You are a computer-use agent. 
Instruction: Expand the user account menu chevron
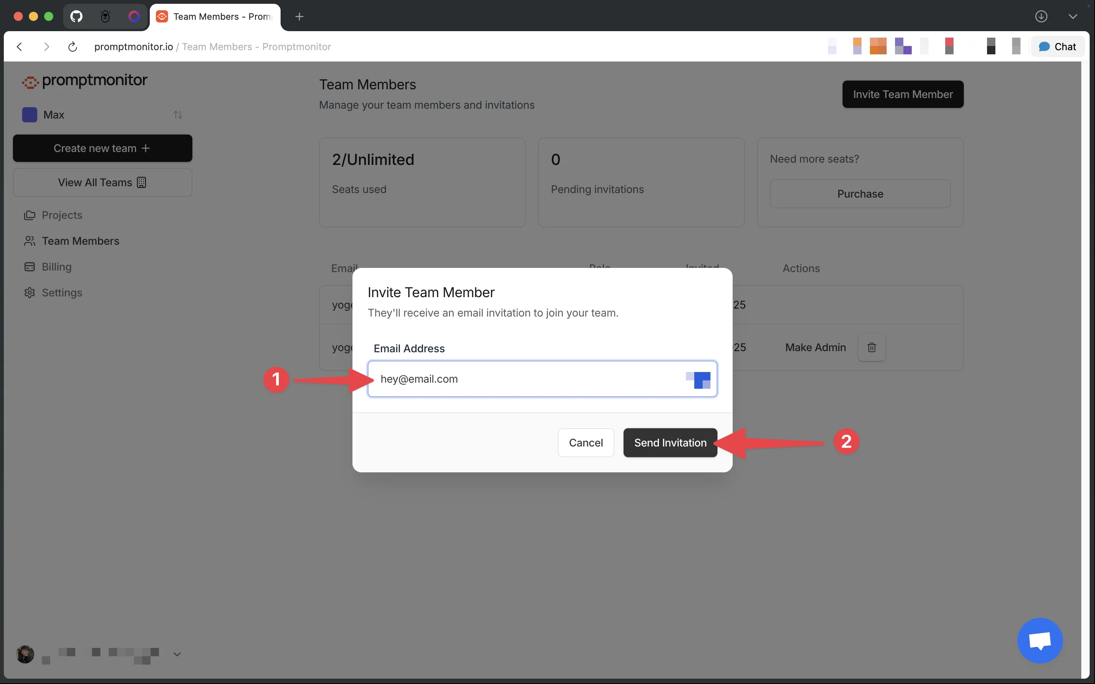(x=177, y=654)
